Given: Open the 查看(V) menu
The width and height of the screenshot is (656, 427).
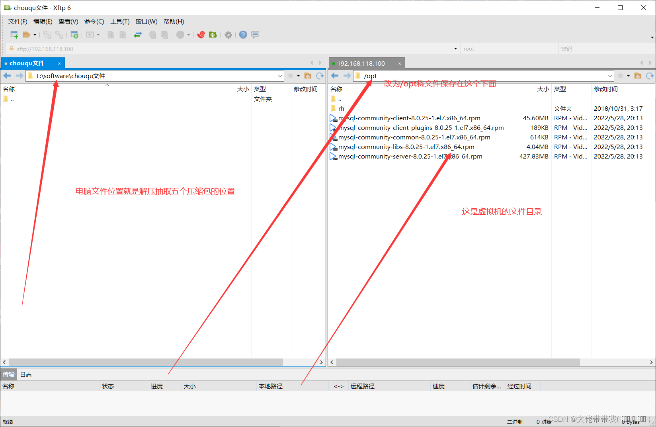Looking at the screenshot, I should point(68,22).
